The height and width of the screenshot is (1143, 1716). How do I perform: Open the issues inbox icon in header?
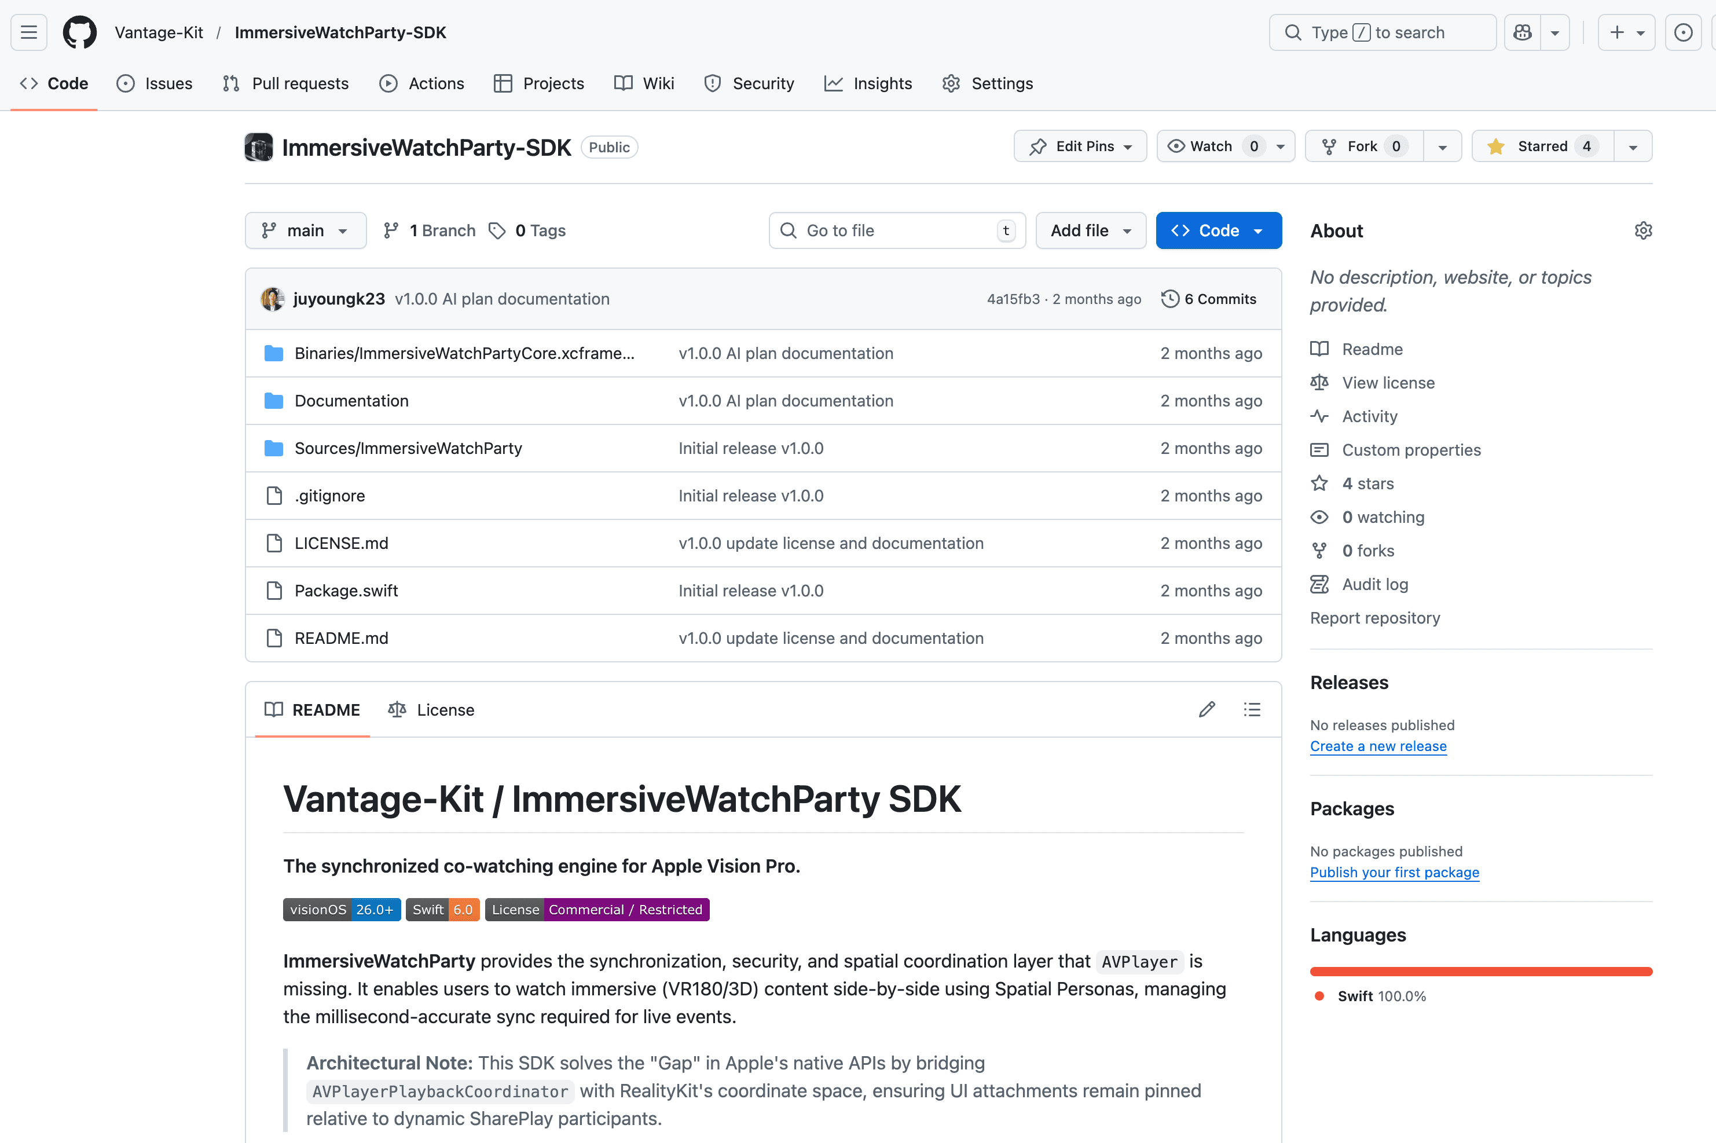coord(1682,32)
